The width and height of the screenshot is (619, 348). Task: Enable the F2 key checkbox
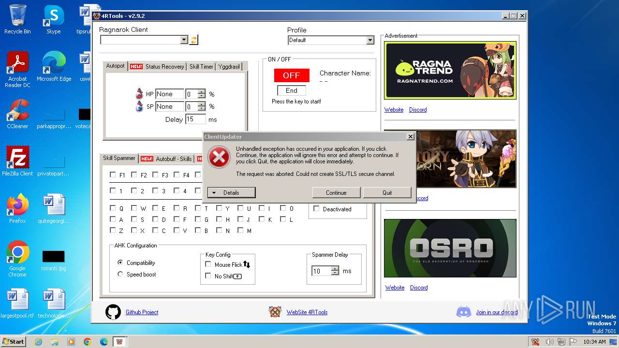[x=134, y=175]
